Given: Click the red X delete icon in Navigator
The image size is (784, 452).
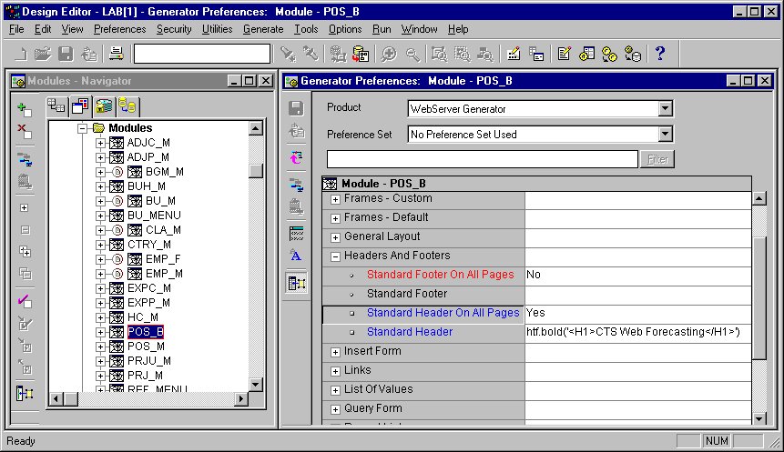Looking at the screenshot, I should 25,132.
